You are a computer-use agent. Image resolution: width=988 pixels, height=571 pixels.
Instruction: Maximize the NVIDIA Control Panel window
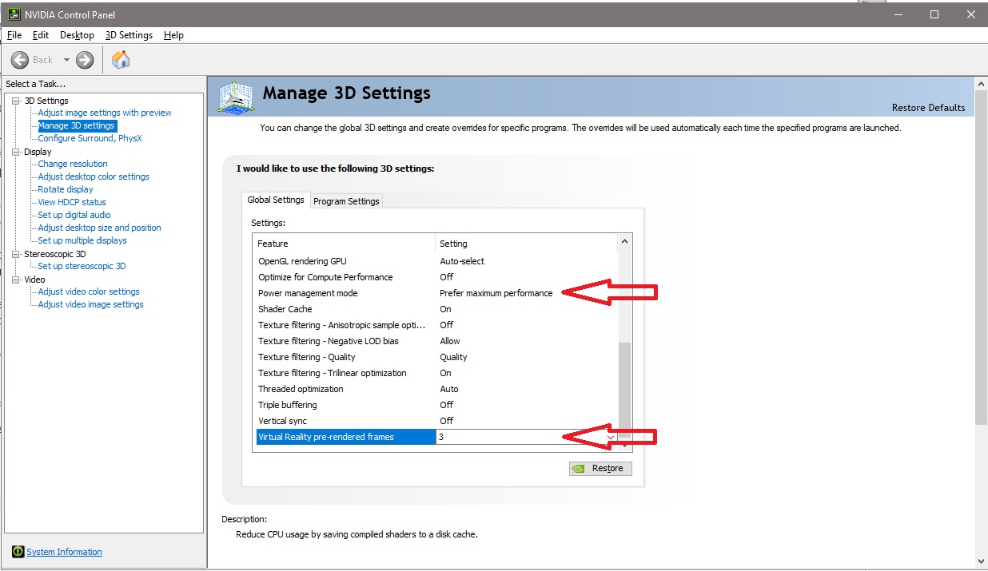934,14
